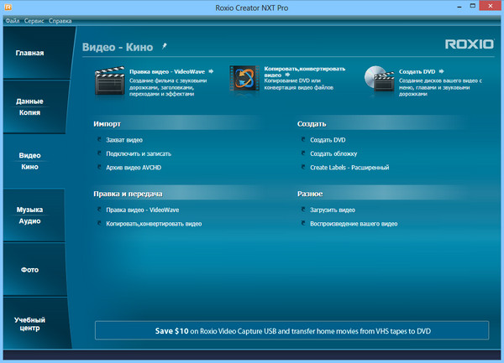Viewport: 504px width, 363px height.
Task: Click the bullet icon beside Создать обложку
Action: pos(303,154)
